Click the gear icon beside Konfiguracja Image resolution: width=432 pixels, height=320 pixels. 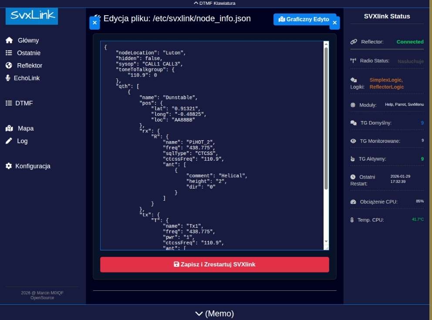pyautogui.click(x=9, y=166)
